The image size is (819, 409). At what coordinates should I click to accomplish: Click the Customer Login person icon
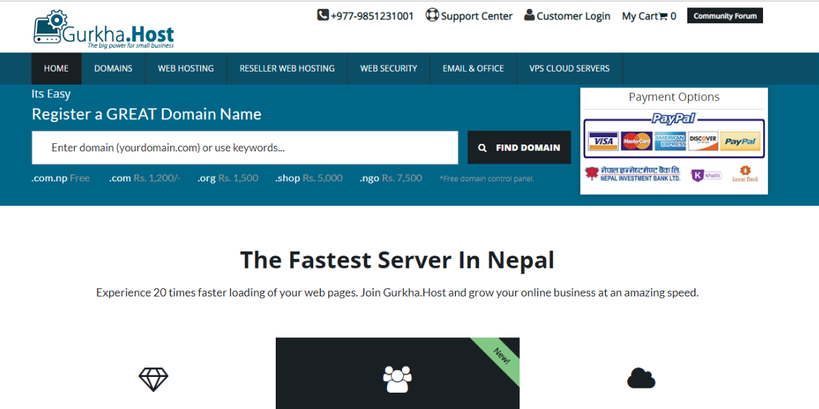coord(530,15)
